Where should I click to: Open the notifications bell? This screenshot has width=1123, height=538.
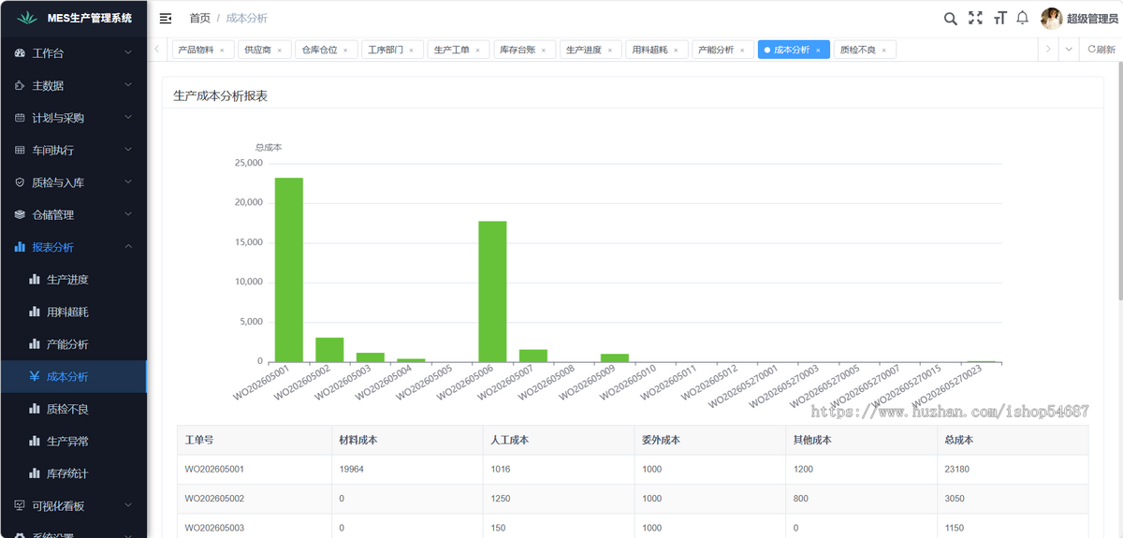tap(1023, 18)
